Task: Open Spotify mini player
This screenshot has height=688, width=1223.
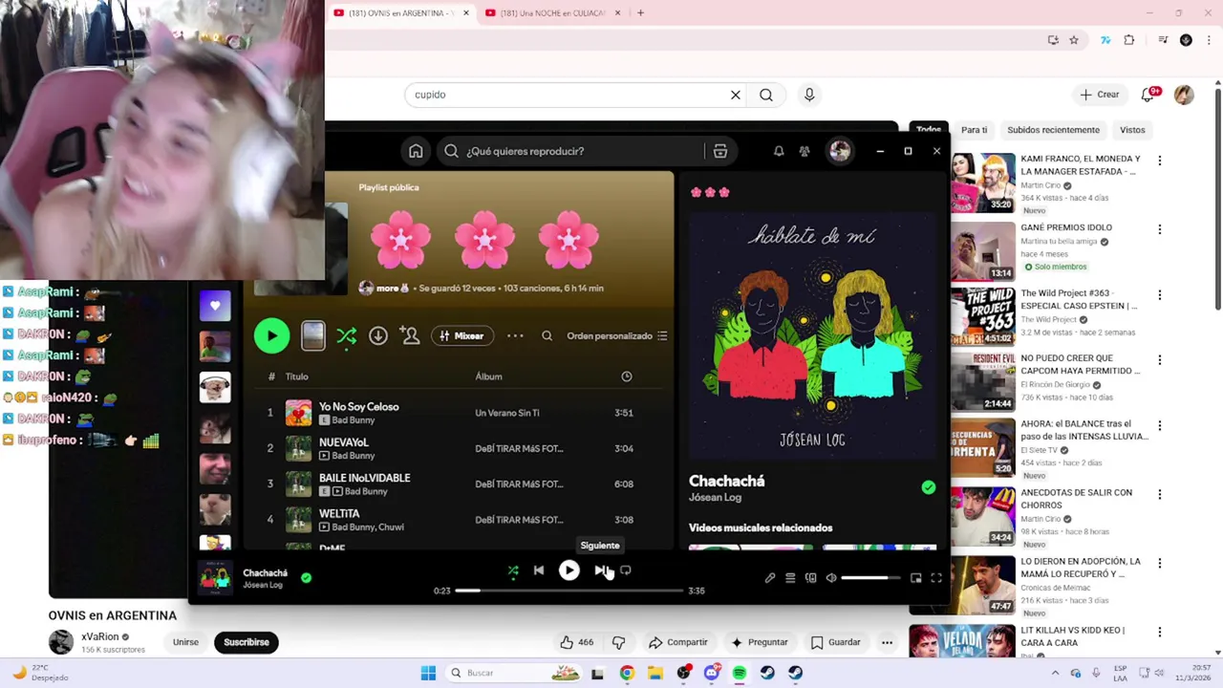Action: (915, 577)
